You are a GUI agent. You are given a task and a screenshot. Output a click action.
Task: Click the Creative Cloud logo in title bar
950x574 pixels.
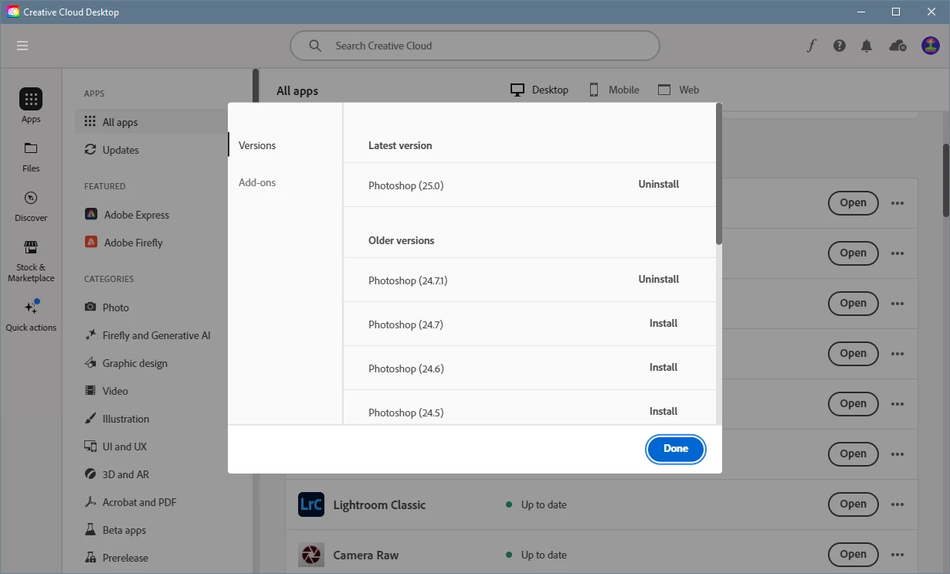(13, 12)
